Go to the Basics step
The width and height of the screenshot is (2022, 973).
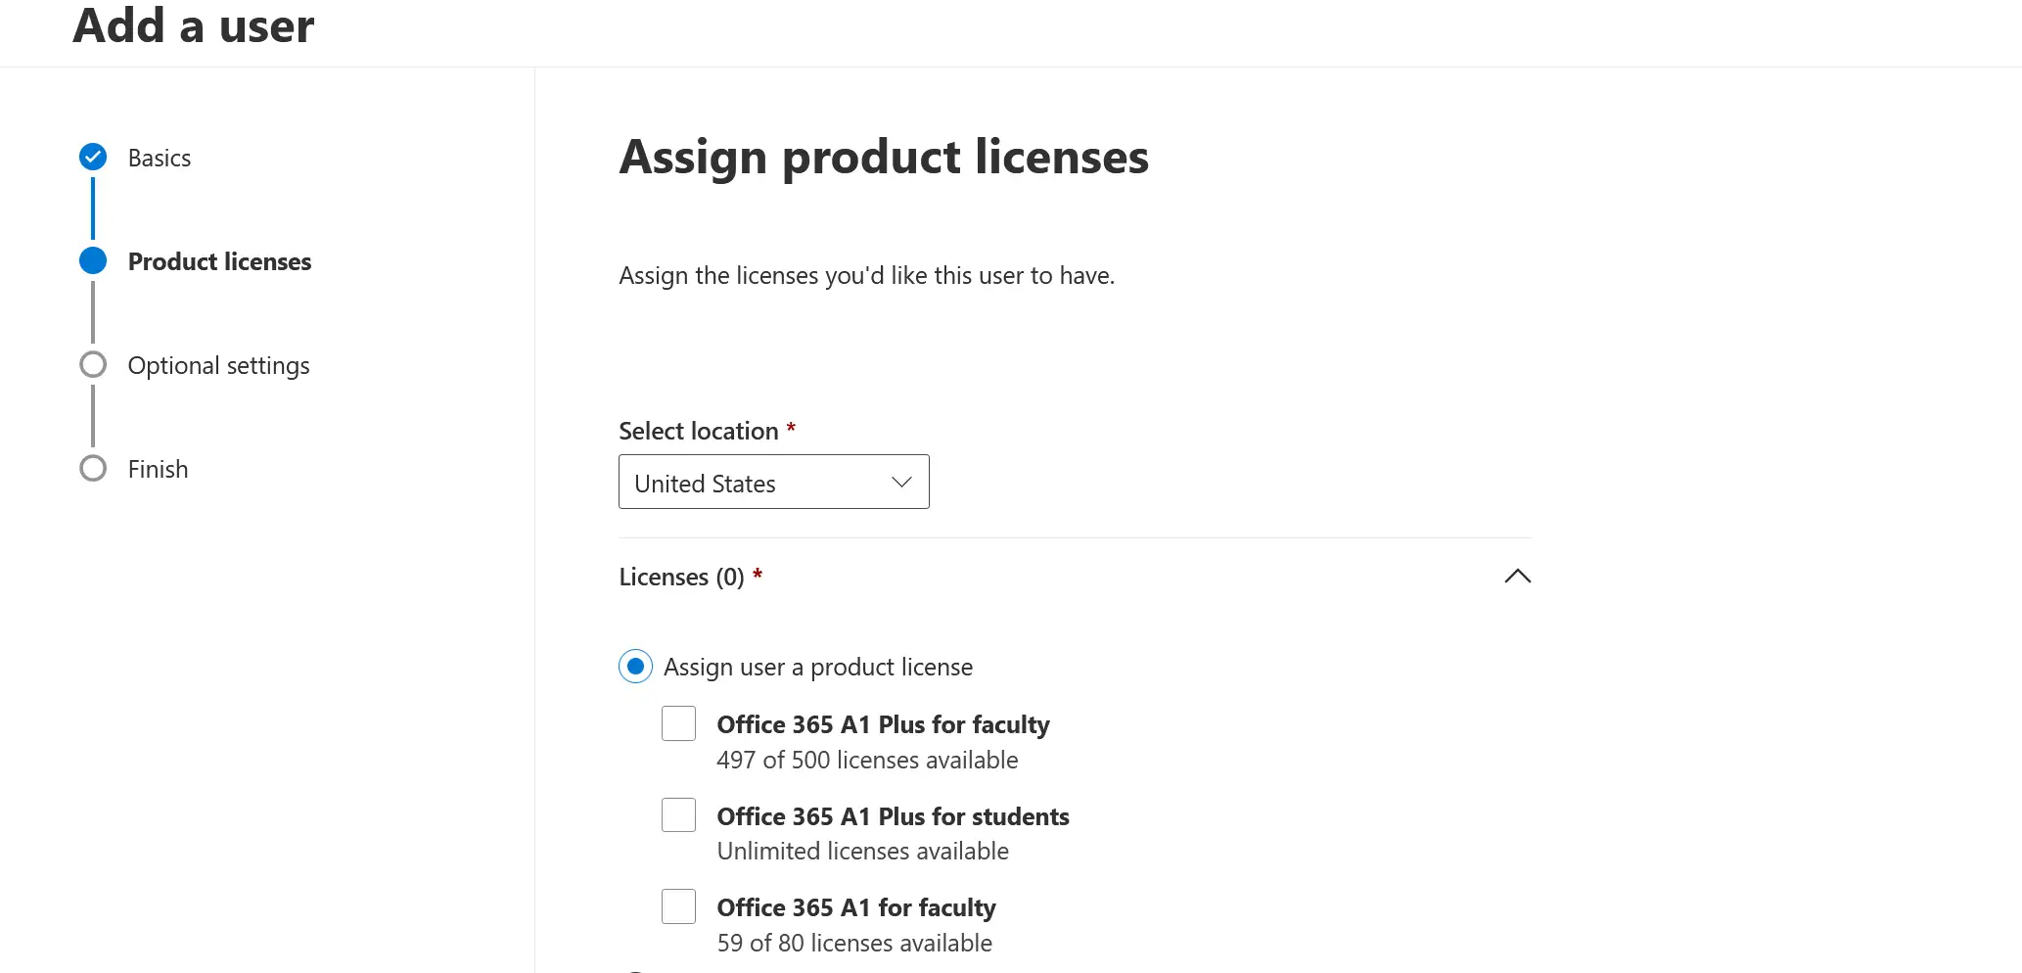click(x=160, y=158)
